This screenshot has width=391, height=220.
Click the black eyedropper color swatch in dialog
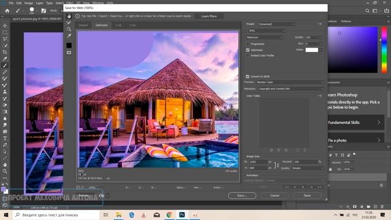[x=69, y=45]
